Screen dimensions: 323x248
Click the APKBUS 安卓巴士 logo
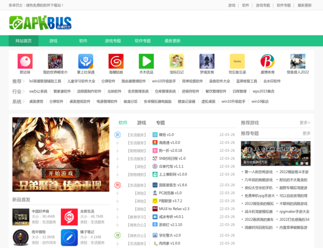coord(41,22)
